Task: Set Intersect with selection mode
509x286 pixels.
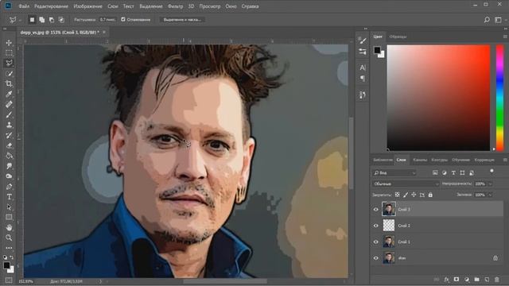Action: [61, 20]
